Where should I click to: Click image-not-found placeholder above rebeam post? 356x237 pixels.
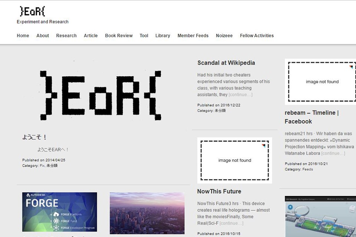point(321,82)
